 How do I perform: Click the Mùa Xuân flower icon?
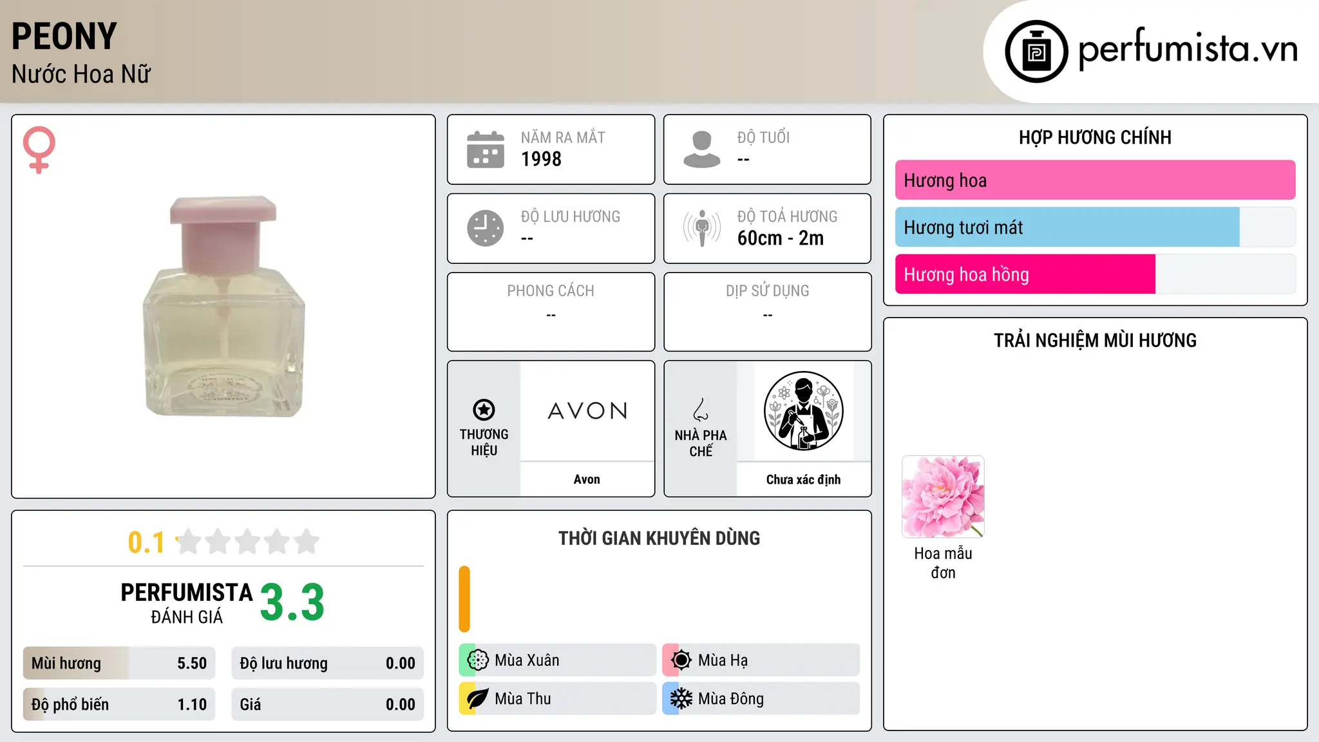pyautogui.click(x=478, y=660)
